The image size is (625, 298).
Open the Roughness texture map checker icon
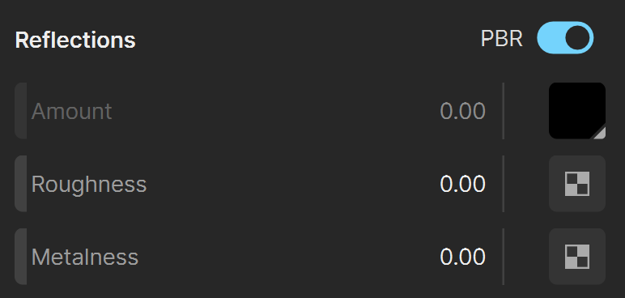tap(577, 184)
